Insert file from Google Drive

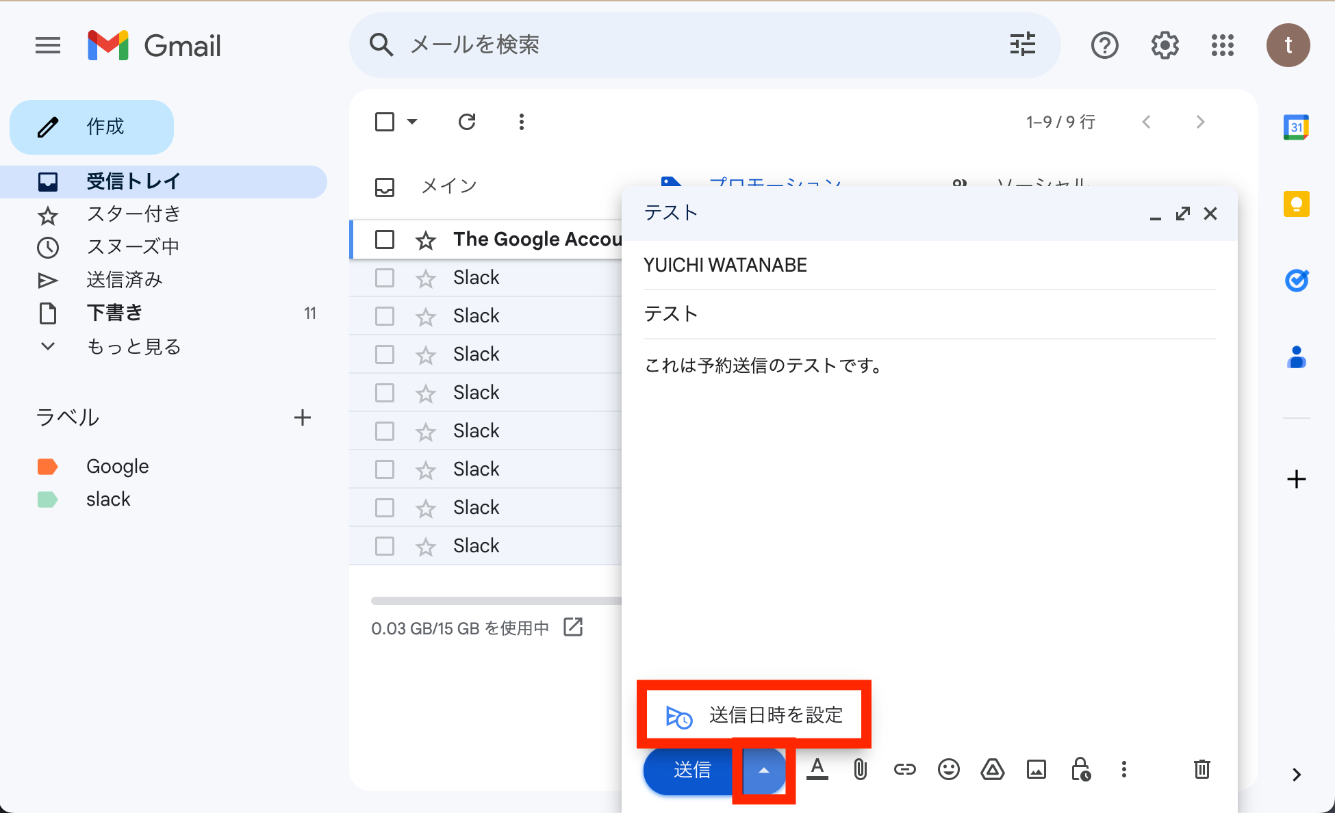[x=992, y=769]
